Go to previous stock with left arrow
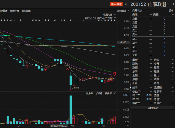 [x=126, y=4]
